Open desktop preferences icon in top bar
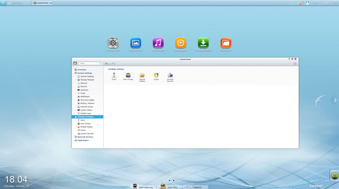Screen dimensions: 339x189 click(x=336, y=3)
